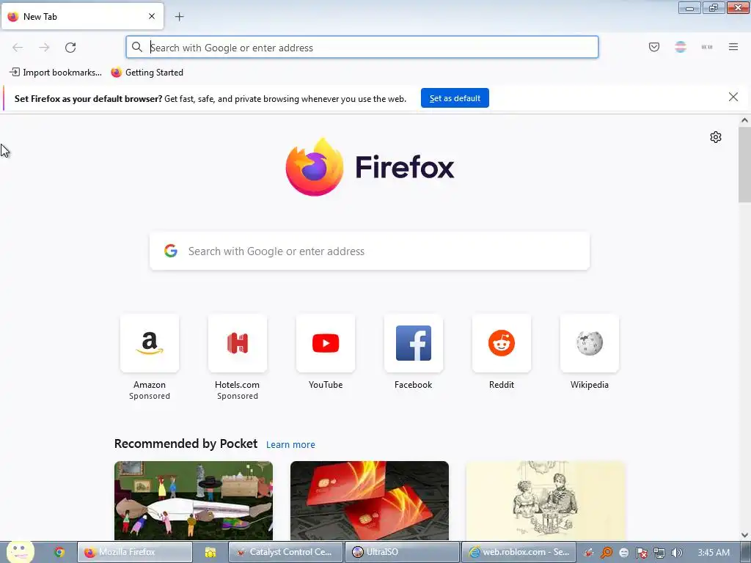This screenshot has width=751, height=563.
Task: Switch to web.roblox.com Internet Explorer taskbar button
Action: point(519,553)
